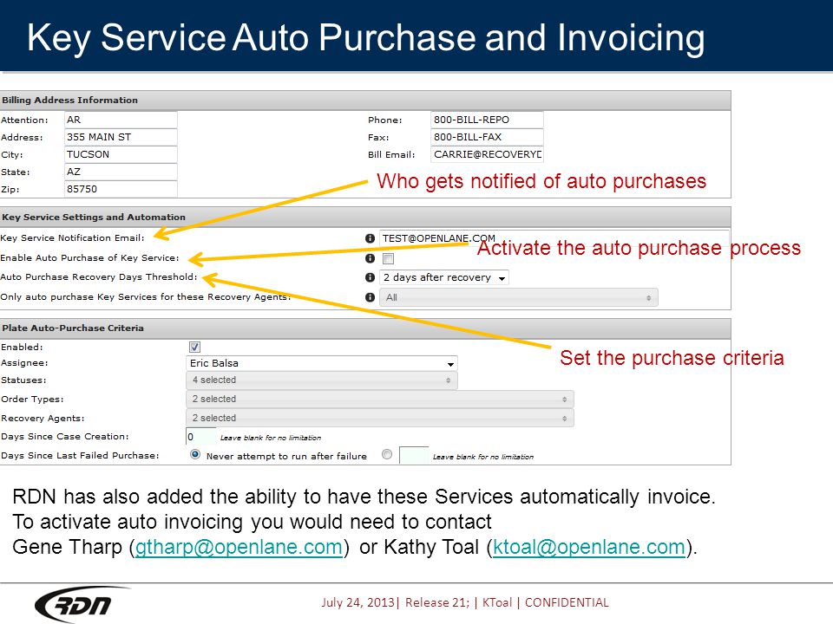Click the 'Auto Purchase Recovery Days Threshold:' label
This screenshot has height=624, width=833.
coord(99,277)
